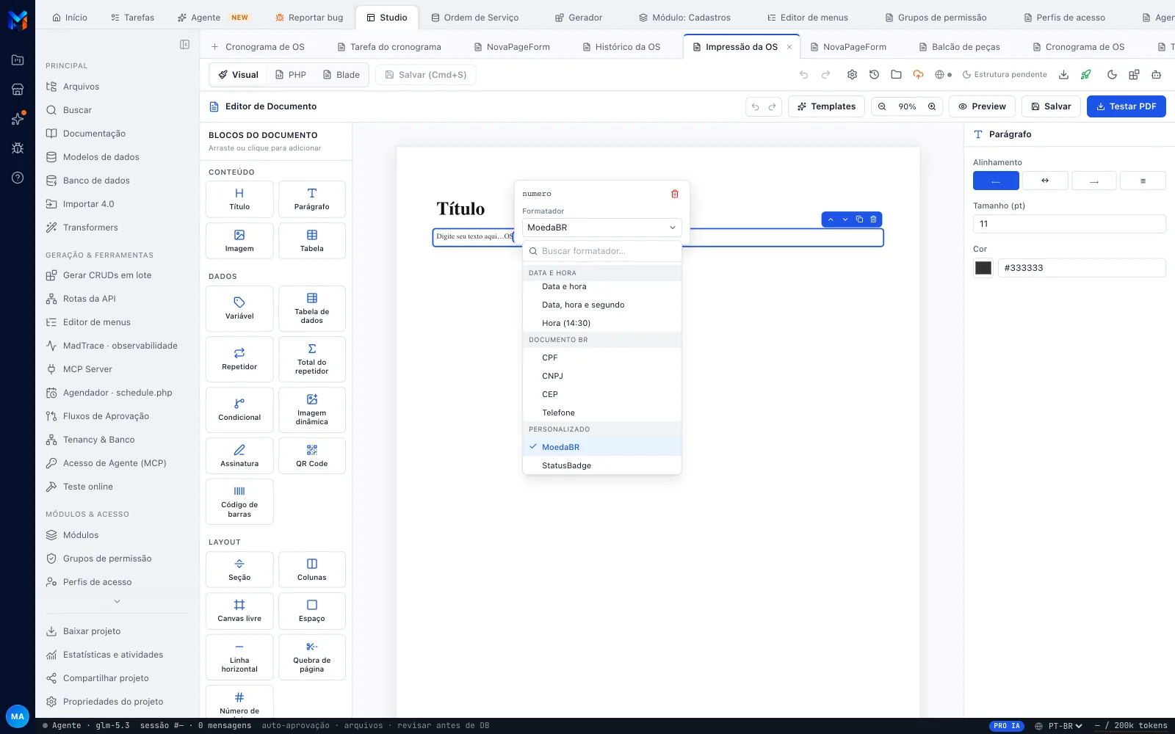
Task: Click the green rocket deploy icon
Action: click(x=1085, y=75)
